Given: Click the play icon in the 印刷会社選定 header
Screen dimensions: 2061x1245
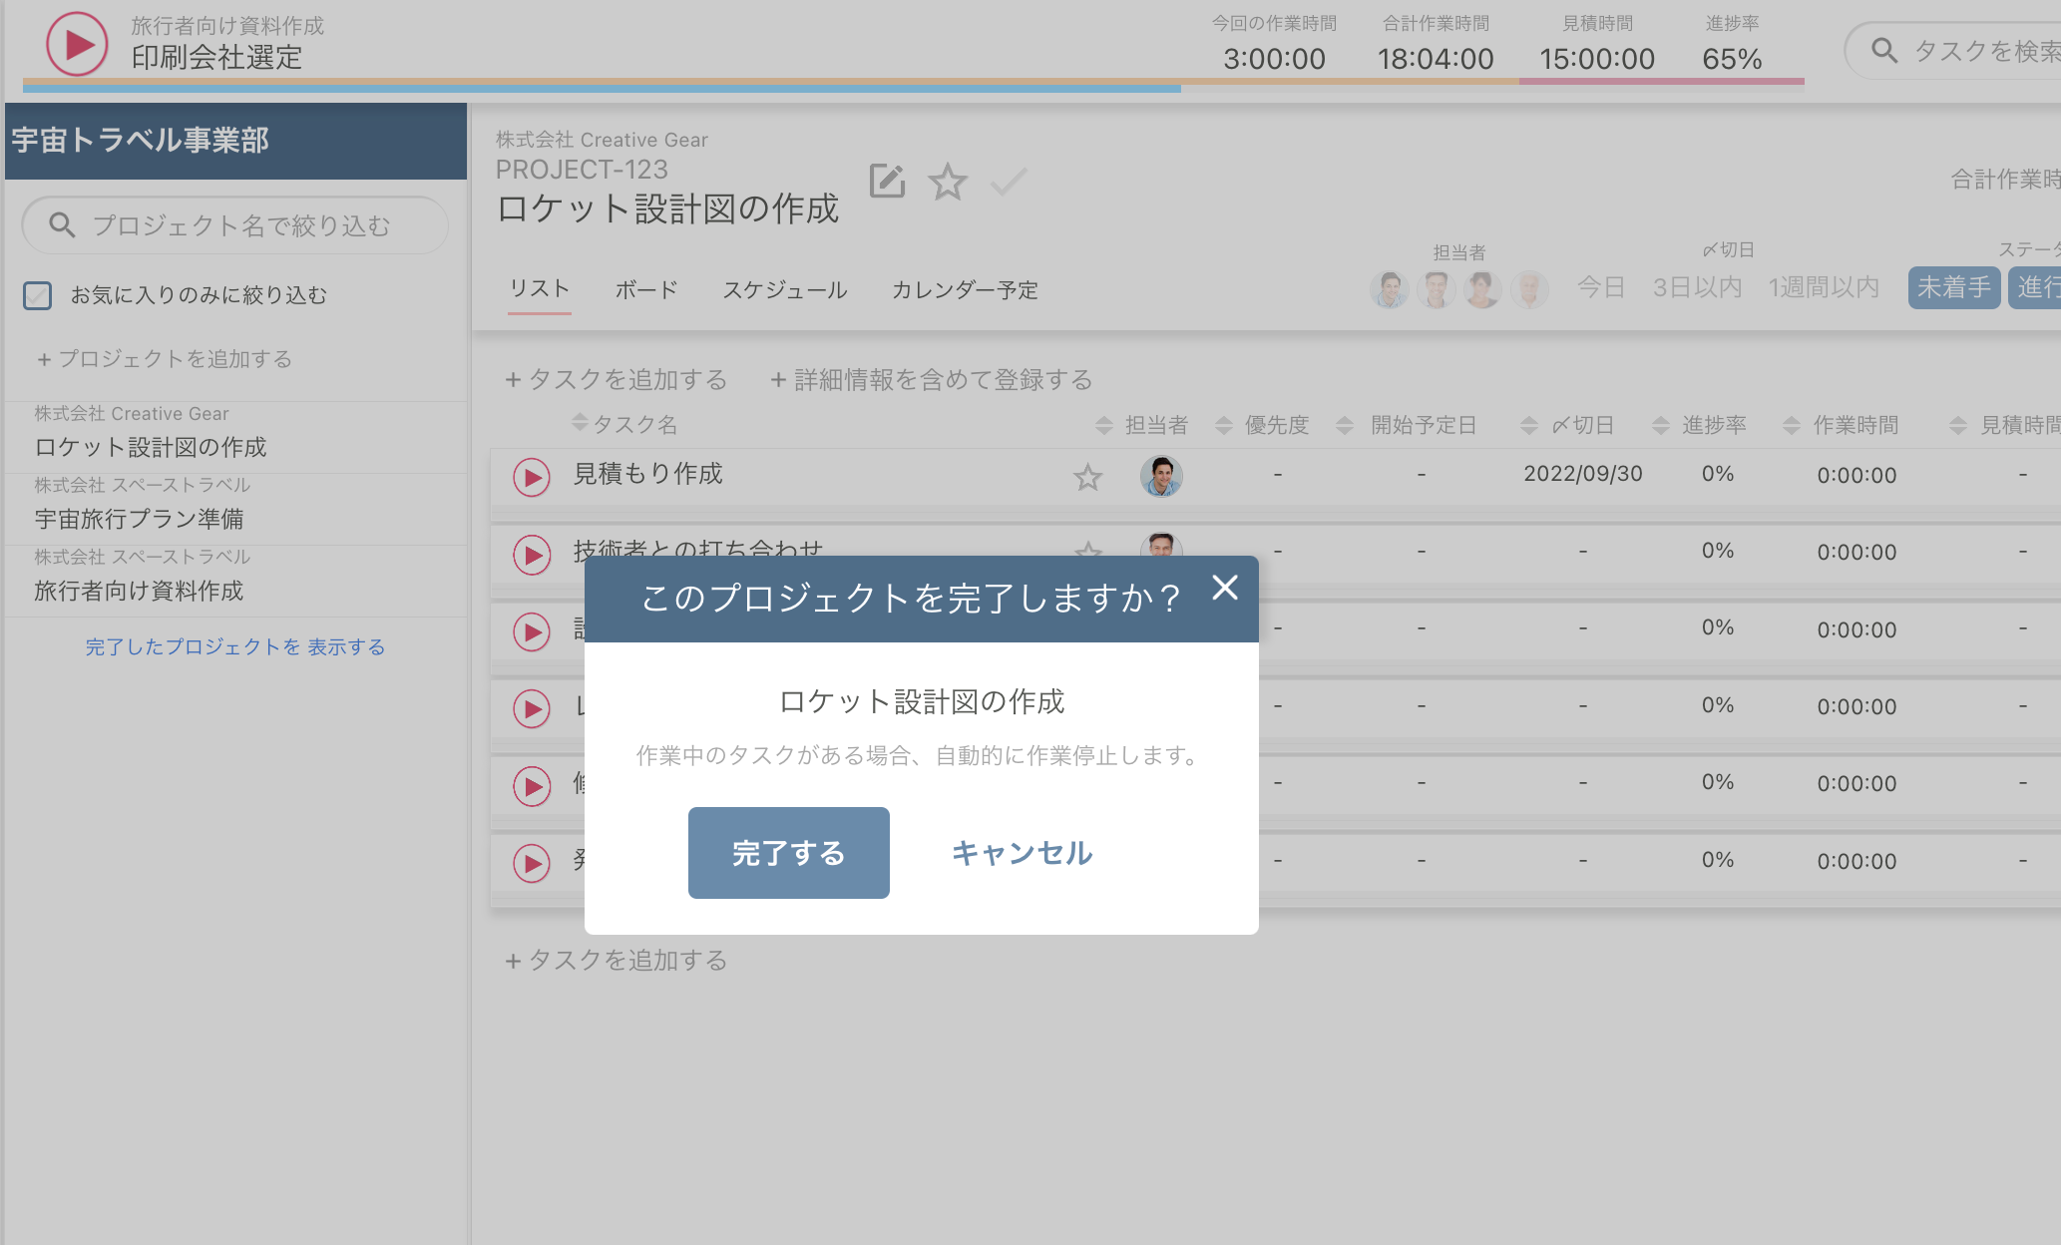Looking at the screenshot, I should 76,44.
